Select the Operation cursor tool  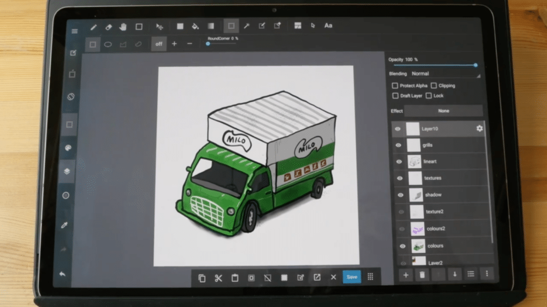(313, 26)
